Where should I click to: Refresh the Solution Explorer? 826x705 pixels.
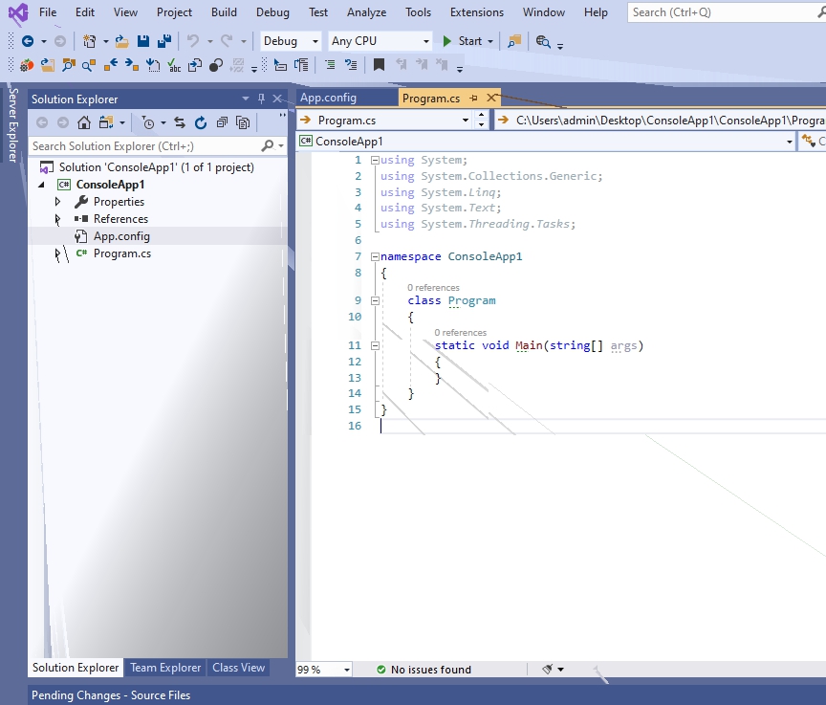pyautogui.click(x=201, y=122)
